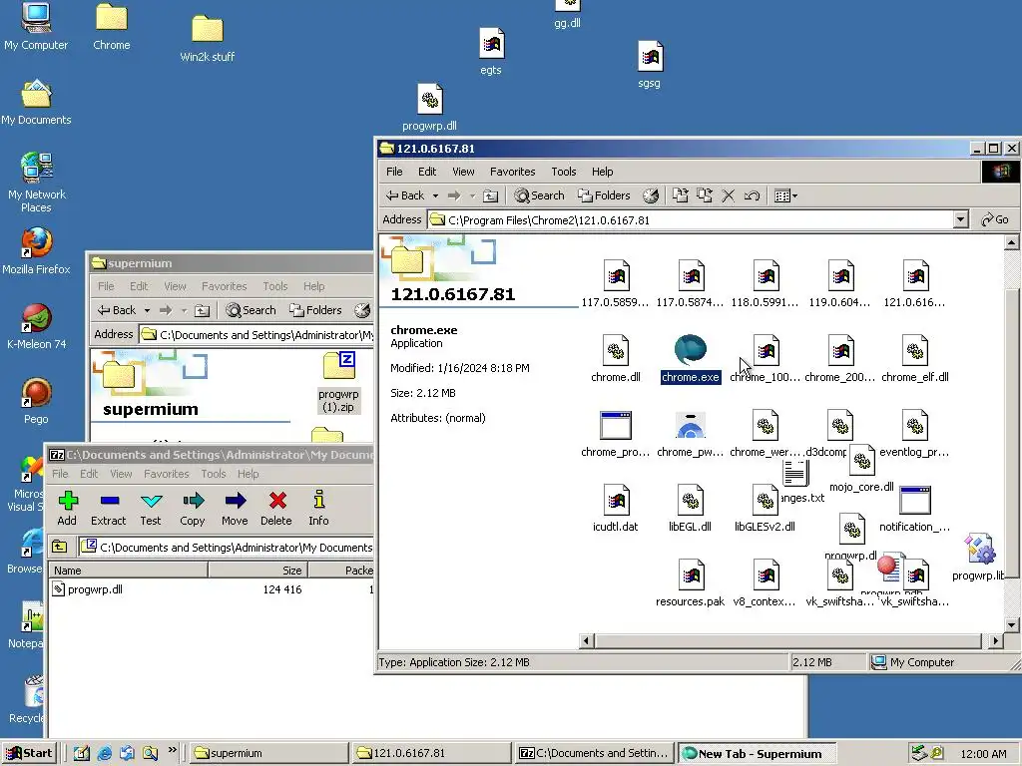Select progwrp (1).zip in supermium window
This screenshot has height=766, width=1022.
pos(338,382)
